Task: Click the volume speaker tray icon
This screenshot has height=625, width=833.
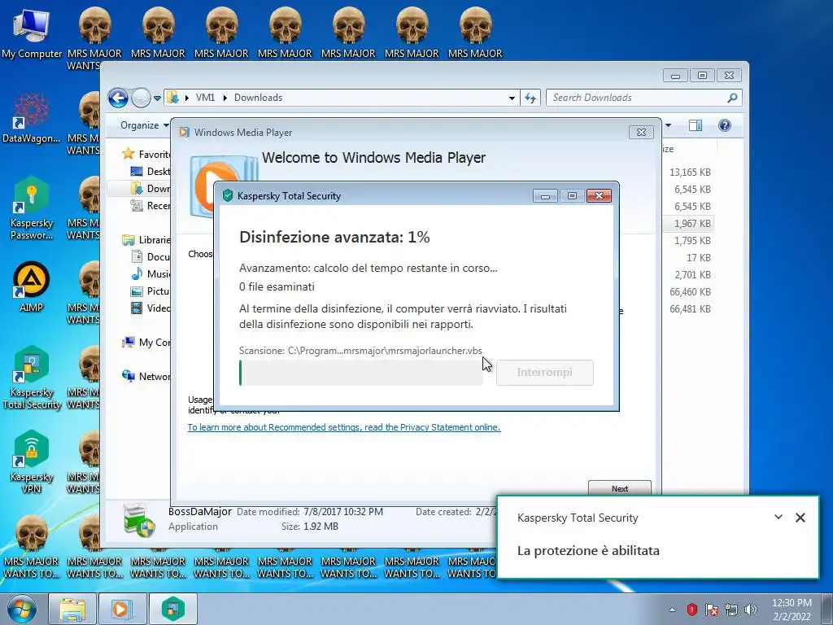Action: [x=751, y=610]
